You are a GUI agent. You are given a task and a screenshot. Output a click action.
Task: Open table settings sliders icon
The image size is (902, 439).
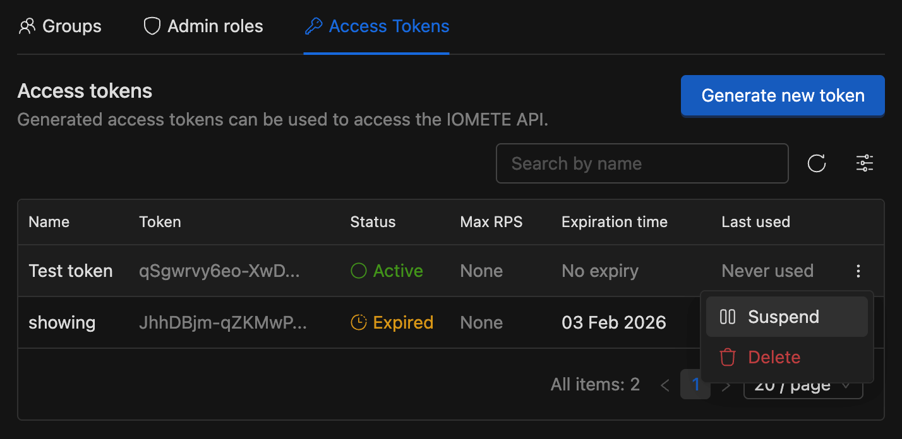click(865, 163)
